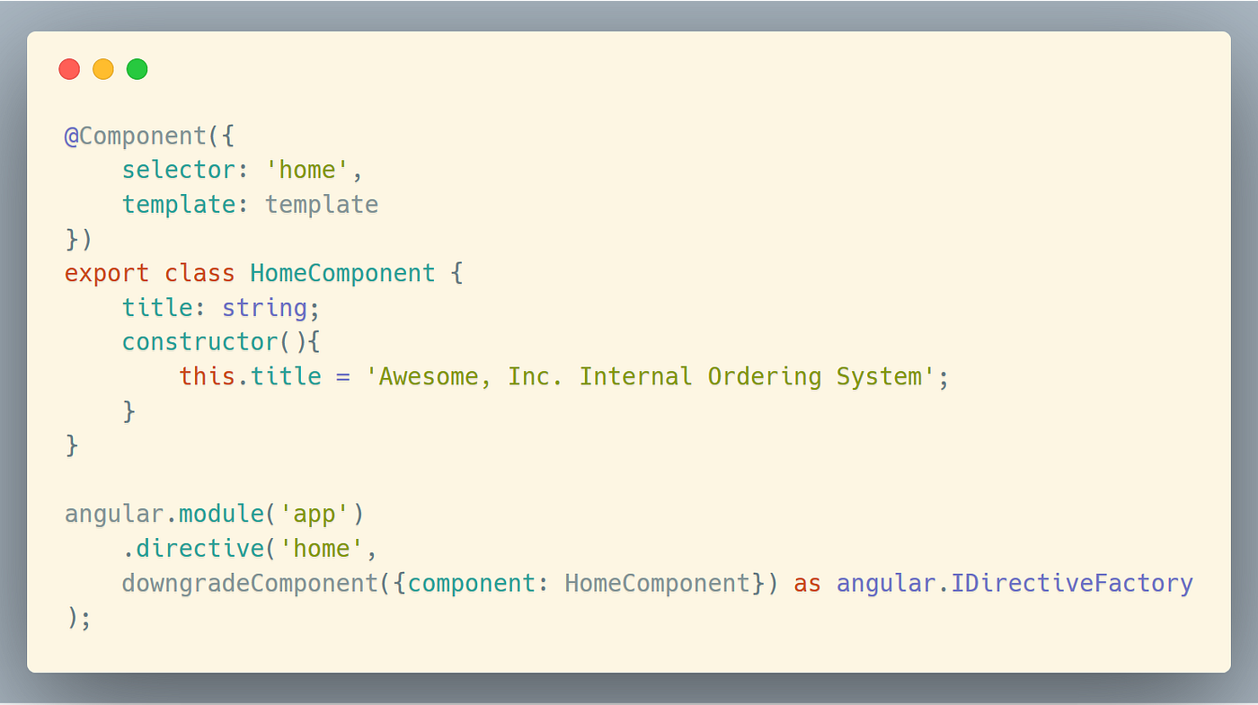Select the template property value
The height and width of the screenshot is (705, 1258).
click(x=322, y=204)
